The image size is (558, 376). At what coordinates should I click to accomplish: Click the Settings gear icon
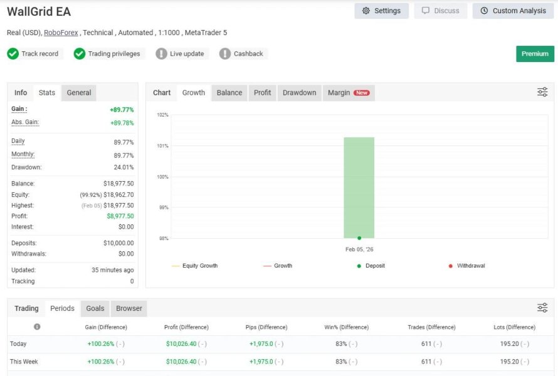tap(366, 11)
